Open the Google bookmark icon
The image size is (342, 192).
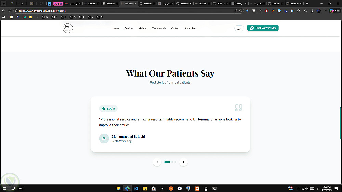click(x=11, y=17)
